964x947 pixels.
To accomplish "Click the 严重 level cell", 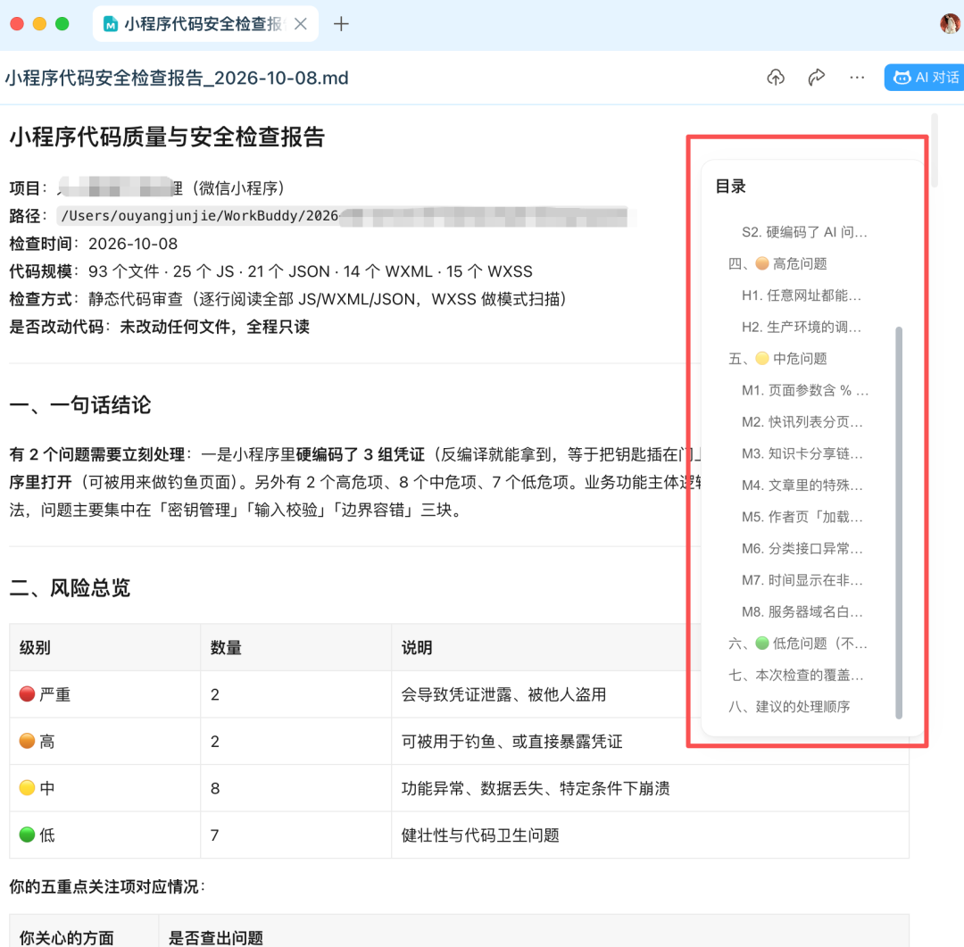I will pos(104,694).
